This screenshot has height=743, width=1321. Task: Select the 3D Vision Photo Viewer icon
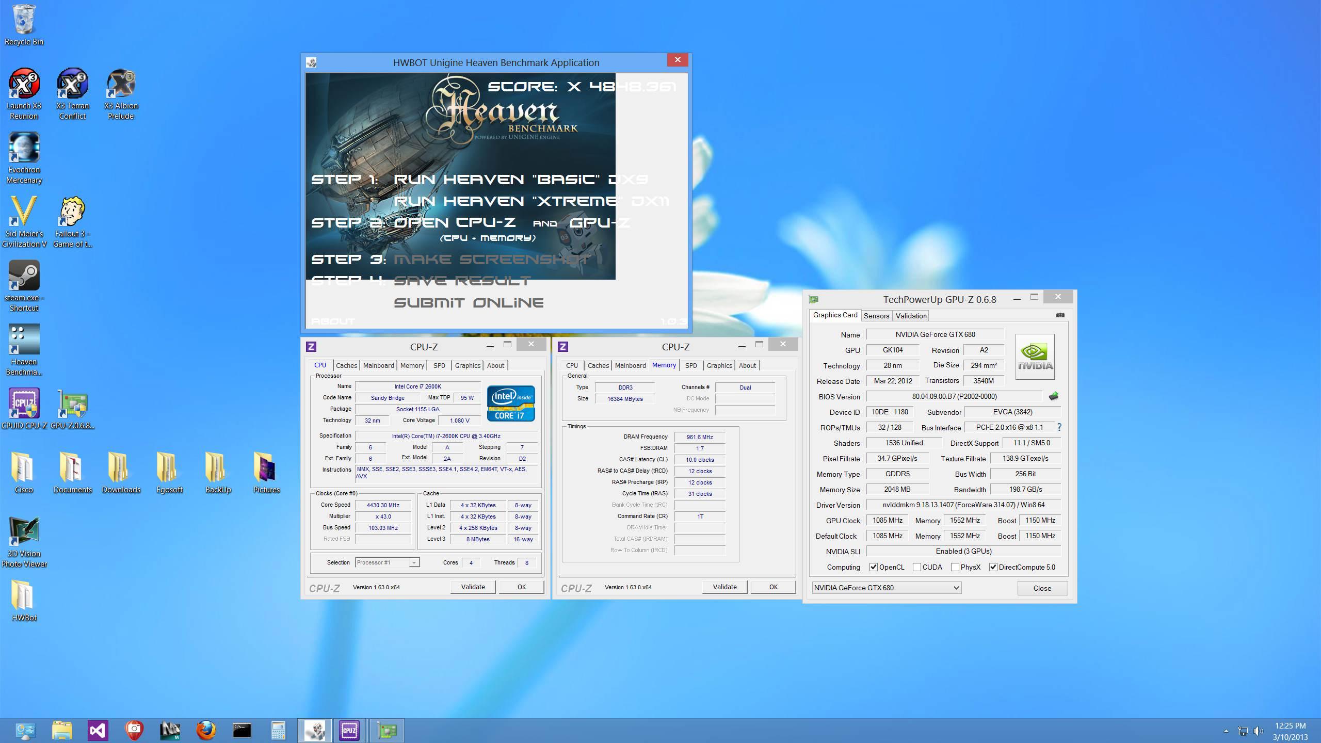(x=24, y=542)
